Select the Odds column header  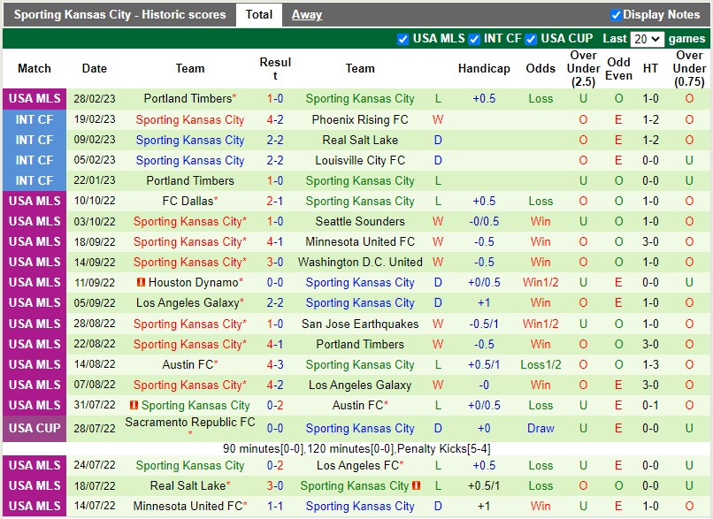coord(540,69)
